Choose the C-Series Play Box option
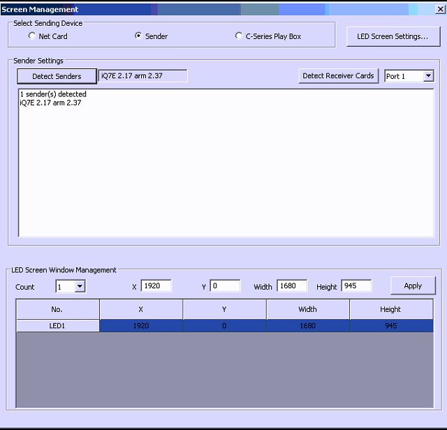Viewport: 447px width, 430px height. click(x=239, y=36)
